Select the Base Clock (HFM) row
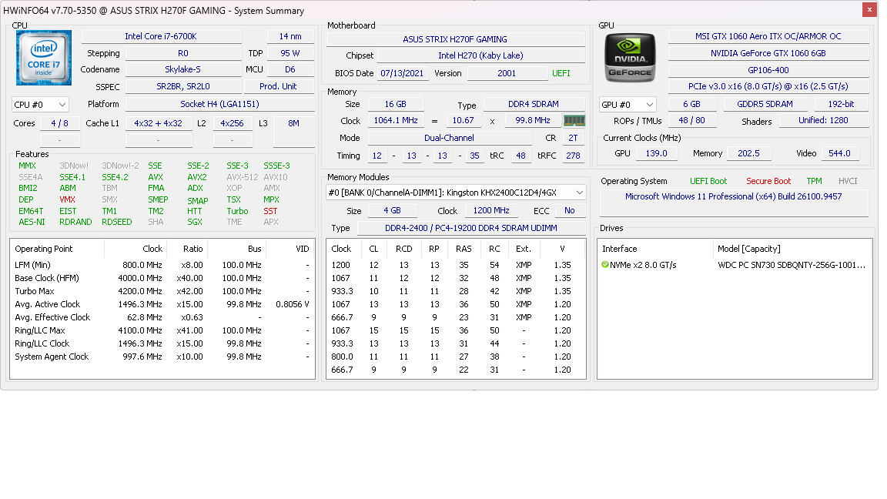Image resolution: width=887 pixels, height=499 pixels. pos(162,278)
